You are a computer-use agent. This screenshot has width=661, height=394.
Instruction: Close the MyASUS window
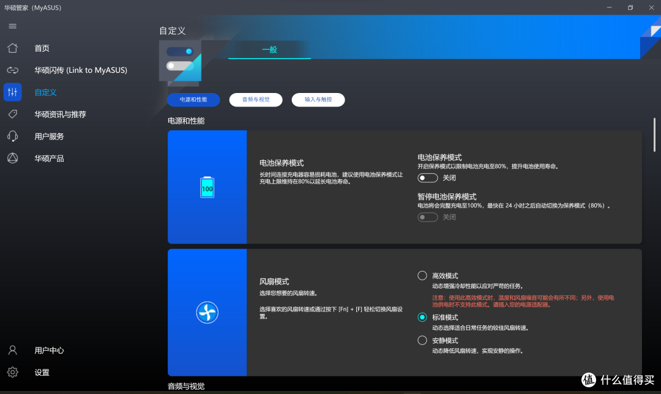click(x=651, y=7)
